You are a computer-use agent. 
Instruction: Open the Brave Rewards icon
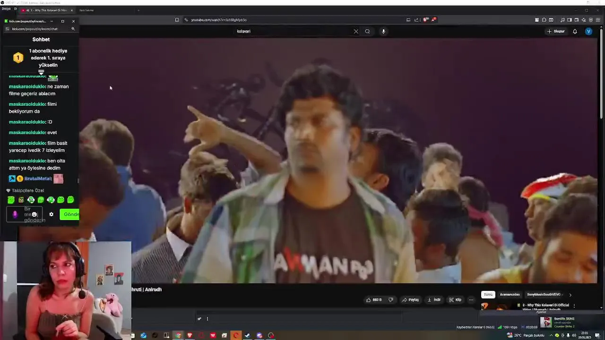433,19
